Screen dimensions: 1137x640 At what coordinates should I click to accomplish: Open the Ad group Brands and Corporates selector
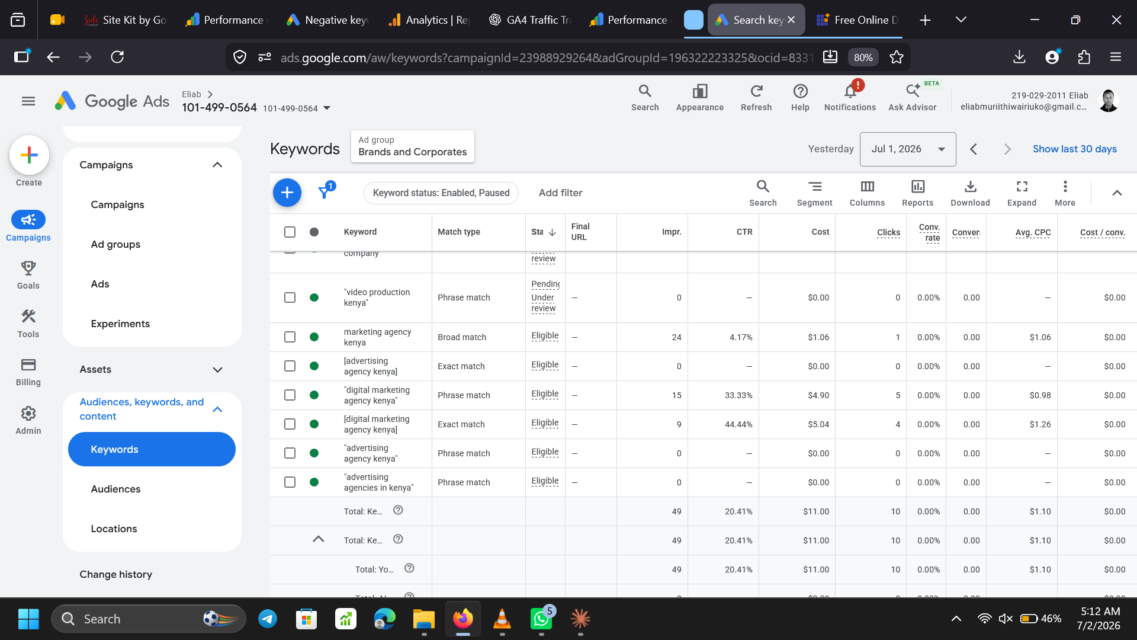click(413, 146)
